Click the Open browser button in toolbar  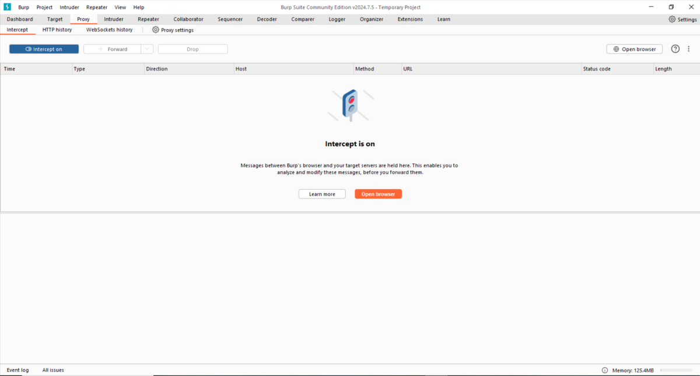coord(635,49)
